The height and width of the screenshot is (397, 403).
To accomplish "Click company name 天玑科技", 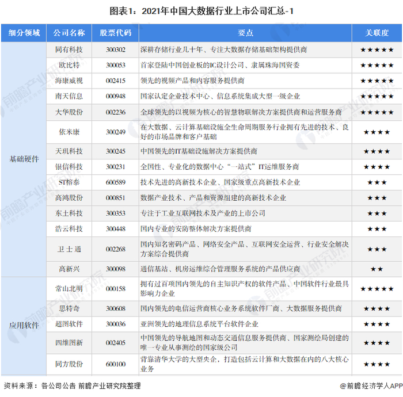I will pos(69,151).
